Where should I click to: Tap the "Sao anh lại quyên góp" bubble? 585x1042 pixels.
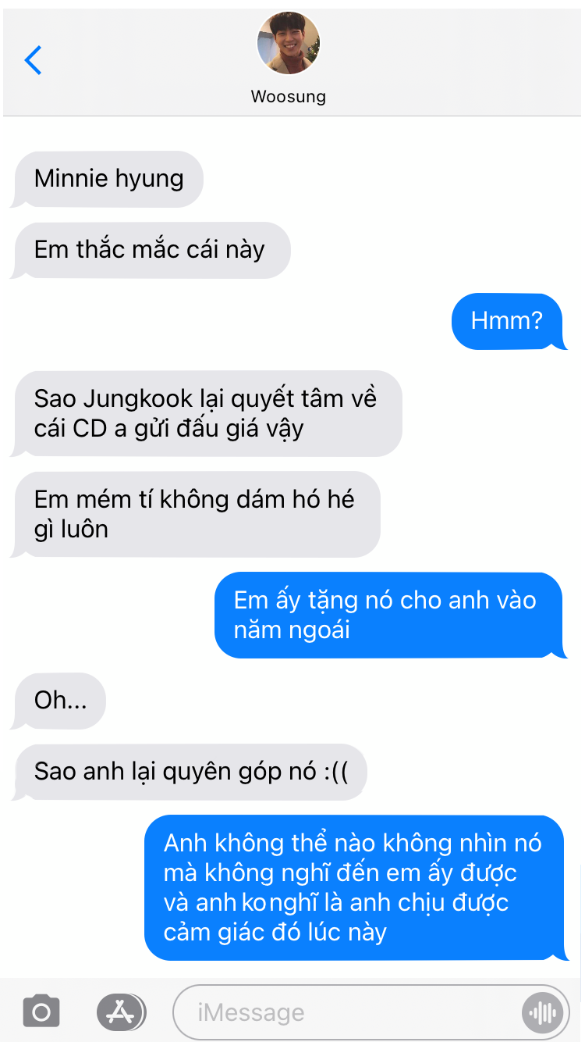[190, 772]
